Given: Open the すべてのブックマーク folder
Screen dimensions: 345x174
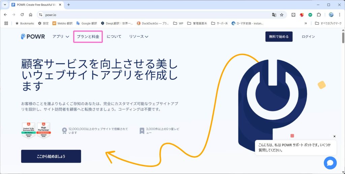Looking at the screenshot, I should (x=328, y=23).
